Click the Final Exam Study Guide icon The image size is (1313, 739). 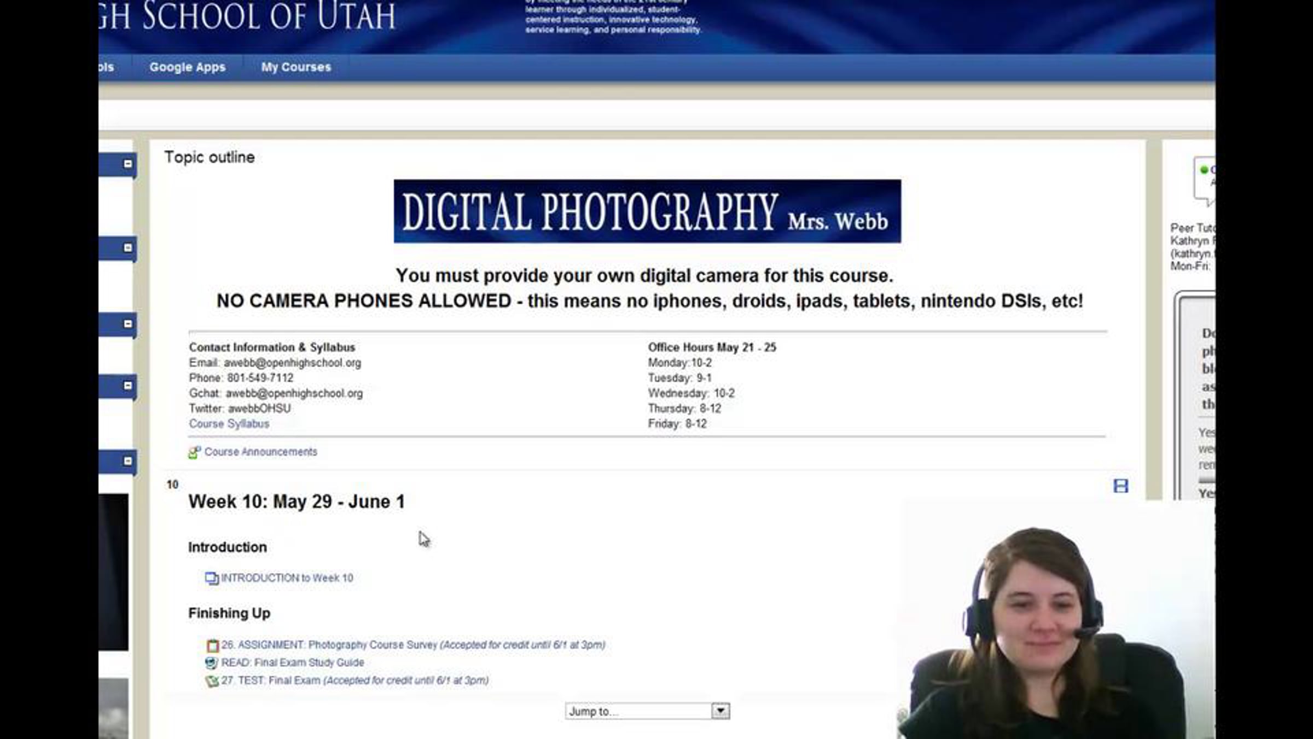pos(211,663)
